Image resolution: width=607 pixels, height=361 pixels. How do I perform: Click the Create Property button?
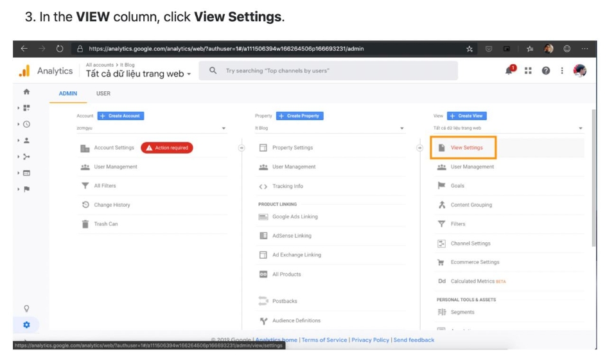[x=300, y=116]
